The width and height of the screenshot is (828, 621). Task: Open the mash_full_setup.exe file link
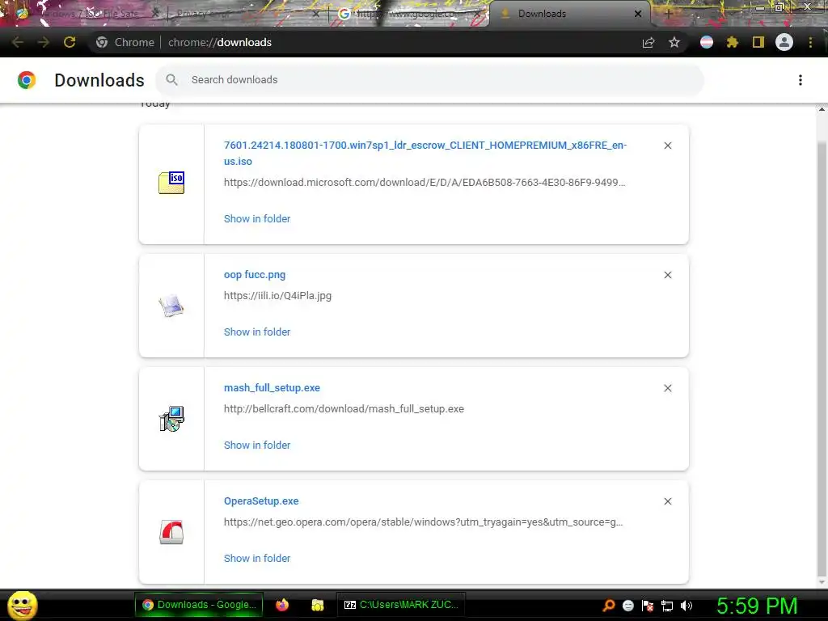272,388
